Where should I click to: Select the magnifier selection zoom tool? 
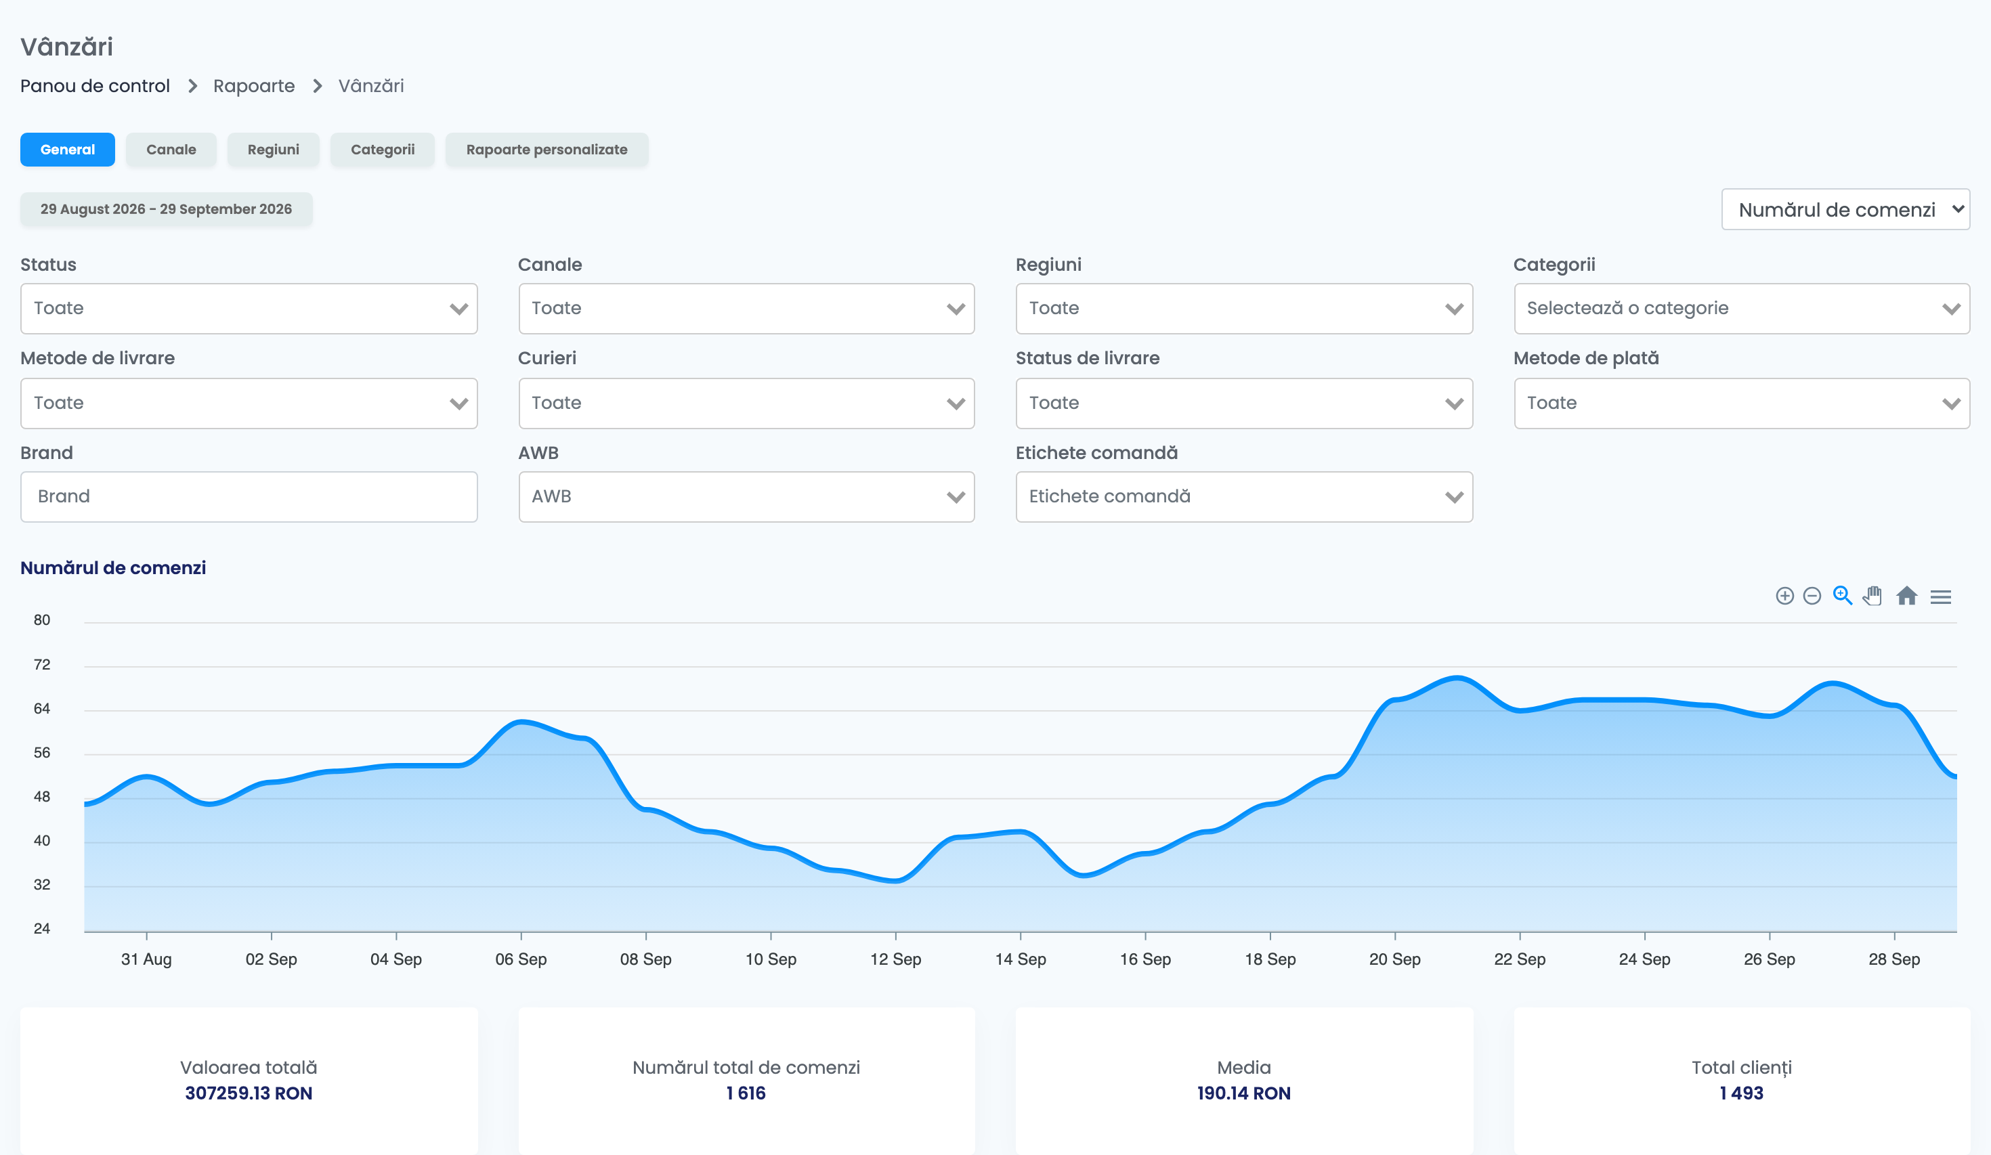coord(1843,596)
